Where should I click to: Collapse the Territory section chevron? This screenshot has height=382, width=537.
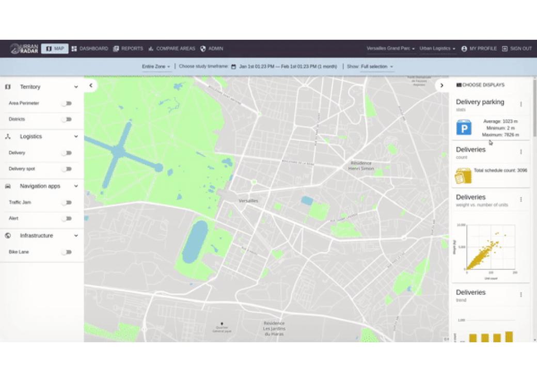tap(76, 87)
